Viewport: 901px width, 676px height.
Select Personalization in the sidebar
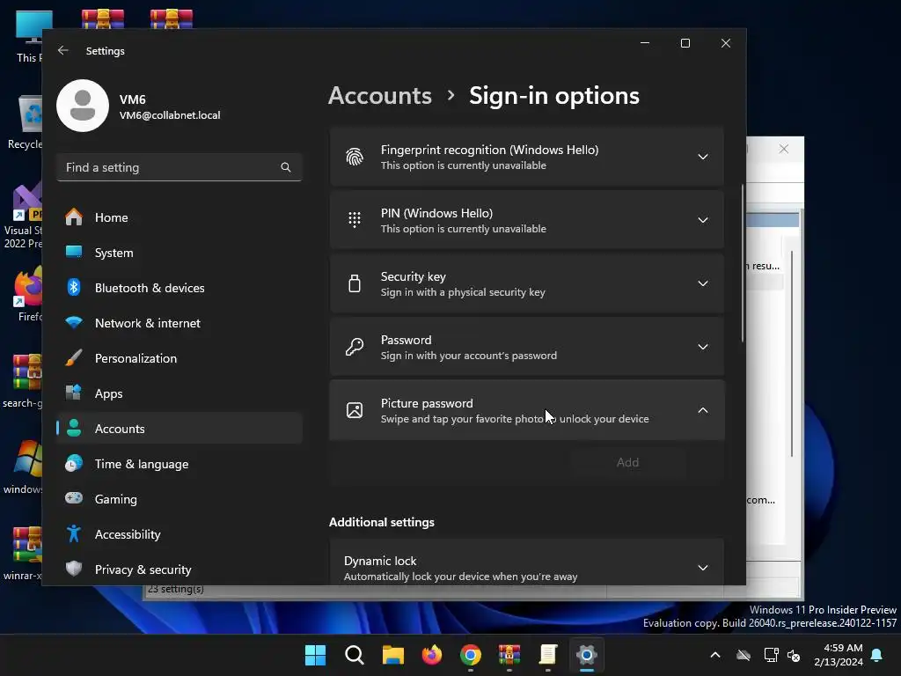(179, 358)
